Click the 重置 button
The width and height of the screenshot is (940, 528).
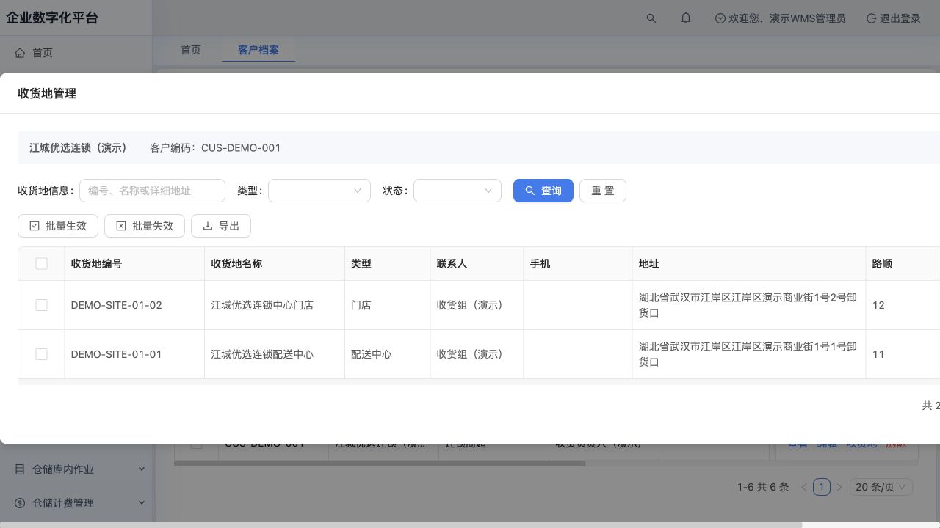click(603, 191)
